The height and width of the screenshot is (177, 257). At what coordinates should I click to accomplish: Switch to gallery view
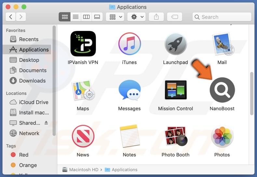point(97,17)
